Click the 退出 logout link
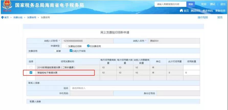228x110 pixels. (x=223, y=4)
